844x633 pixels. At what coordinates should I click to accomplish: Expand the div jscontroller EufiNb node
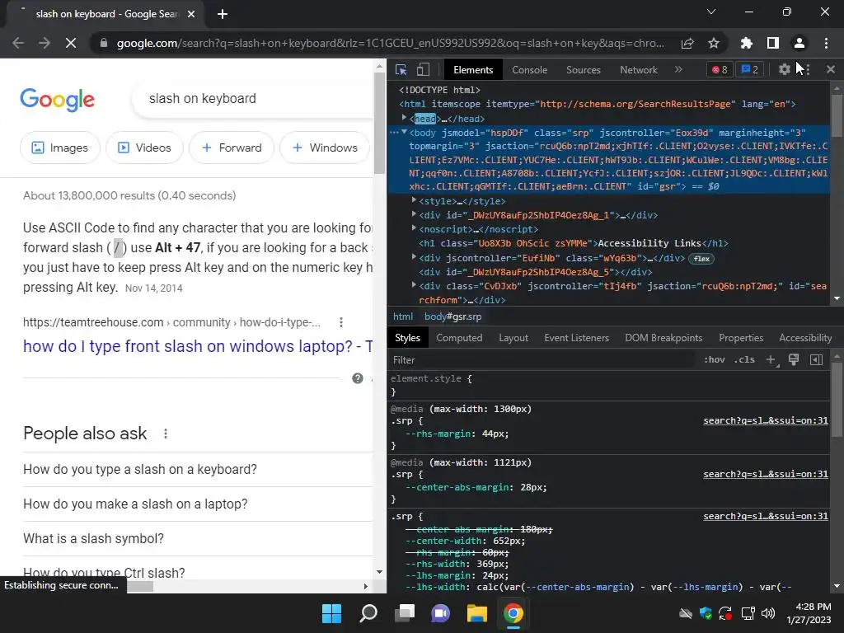click(414, 257)
